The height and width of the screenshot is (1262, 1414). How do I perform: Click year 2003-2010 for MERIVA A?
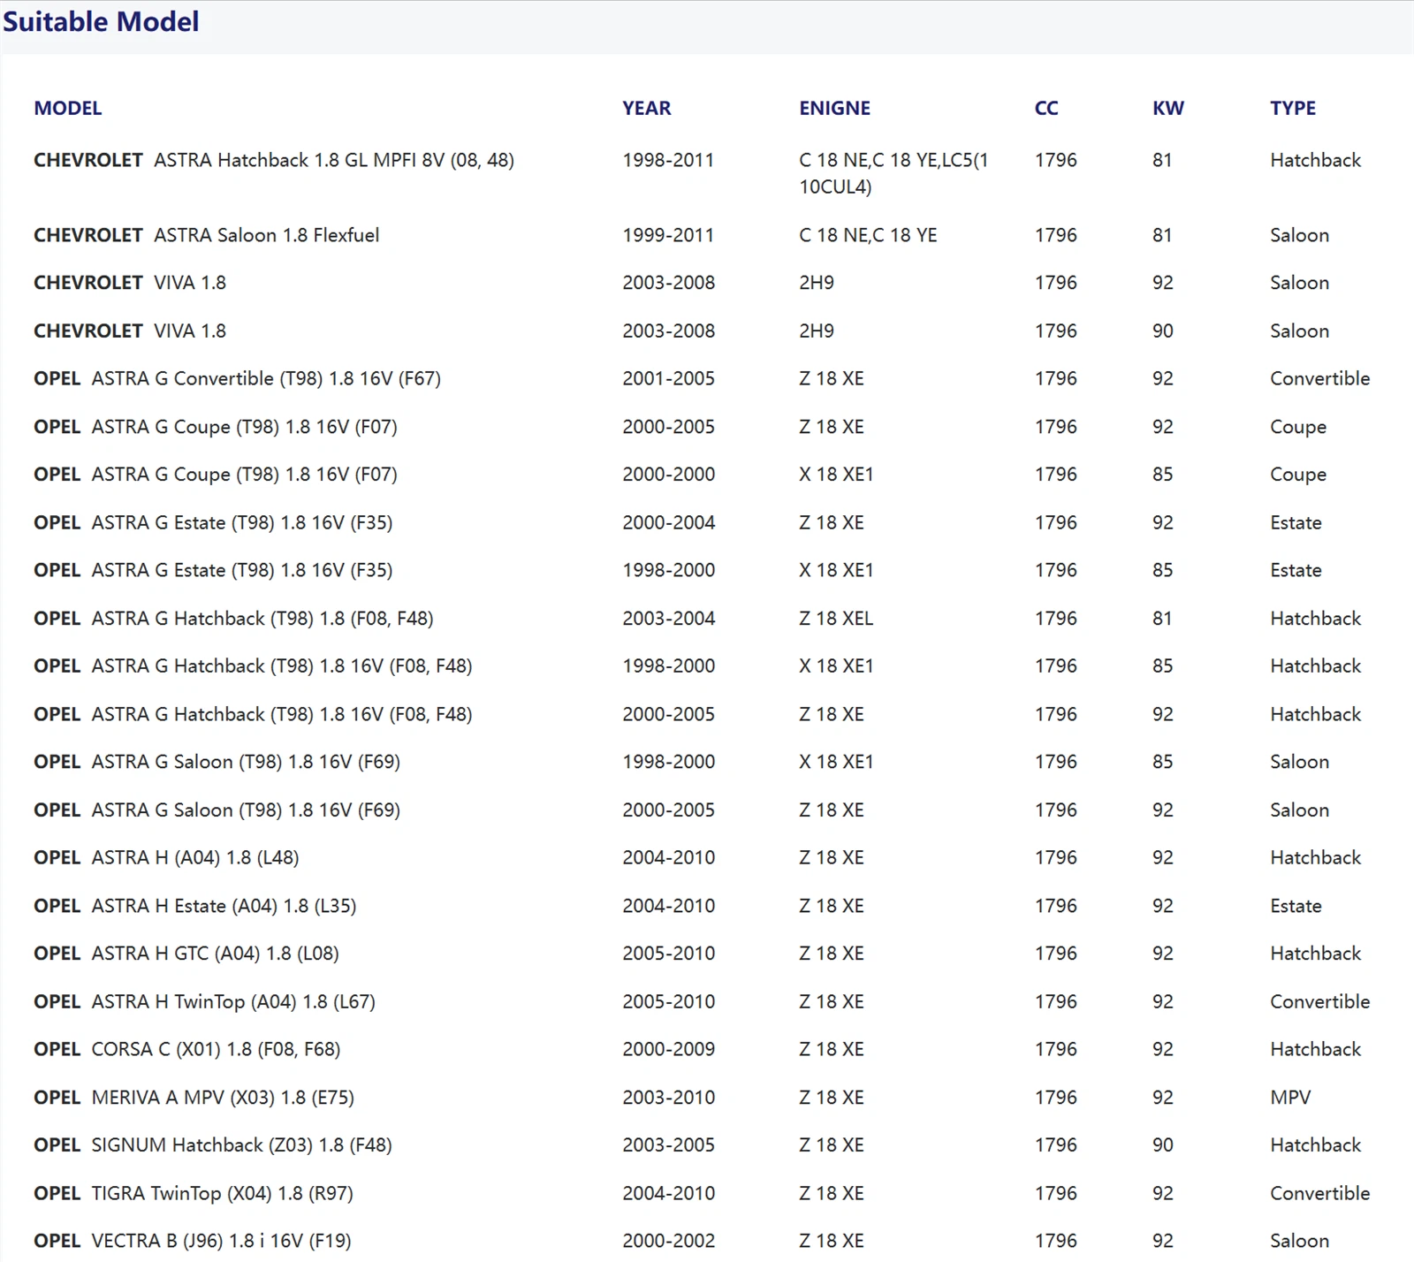tap(668, 1097)
